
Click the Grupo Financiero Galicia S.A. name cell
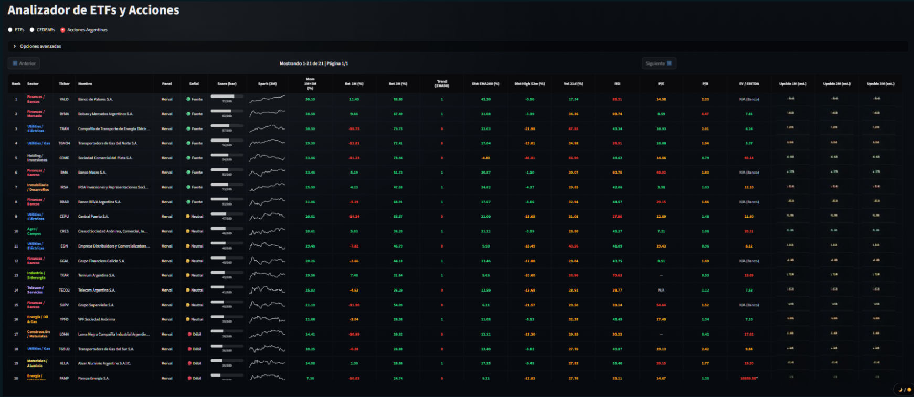coord(101,261)
